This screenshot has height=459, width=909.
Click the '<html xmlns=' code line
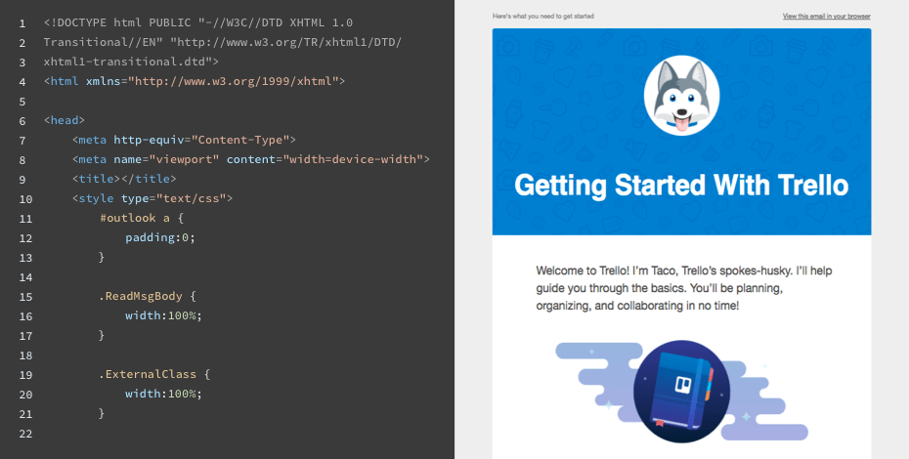pos(195,81)
